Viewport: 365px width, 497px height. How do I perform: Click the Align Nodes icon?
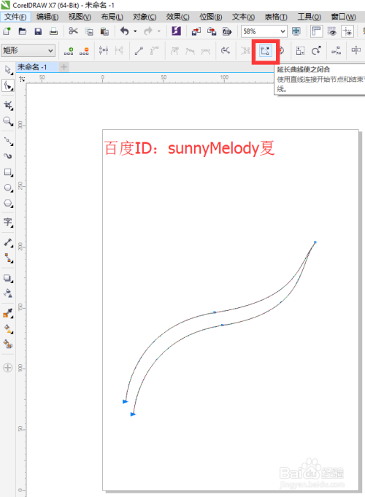tap(336, 50)
